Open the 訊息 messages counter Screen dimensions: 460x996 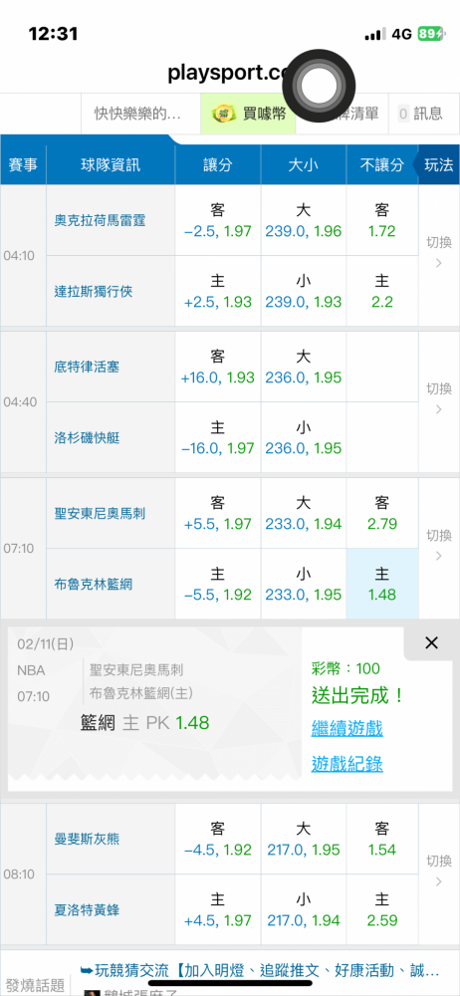point(420,114)
